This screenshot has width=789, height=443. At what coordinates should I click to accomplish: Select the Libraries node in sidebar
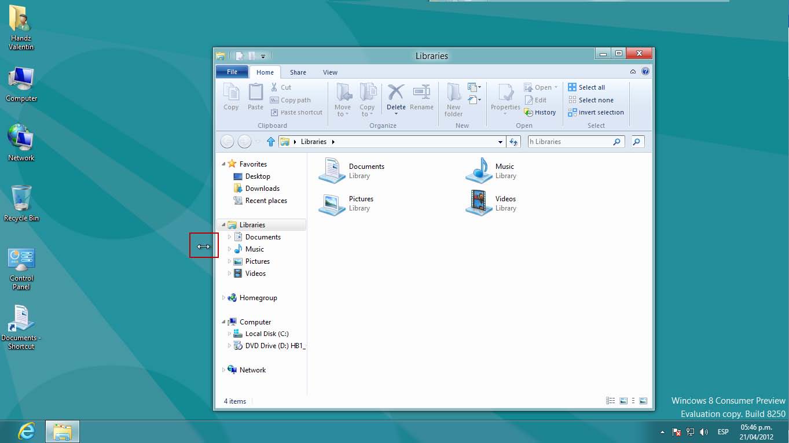(x=262, y=225)
